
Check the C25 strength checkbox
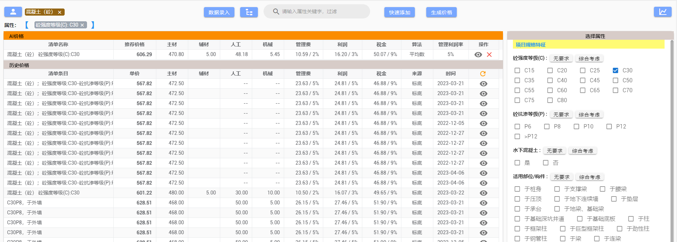click(x=583, y=71)
